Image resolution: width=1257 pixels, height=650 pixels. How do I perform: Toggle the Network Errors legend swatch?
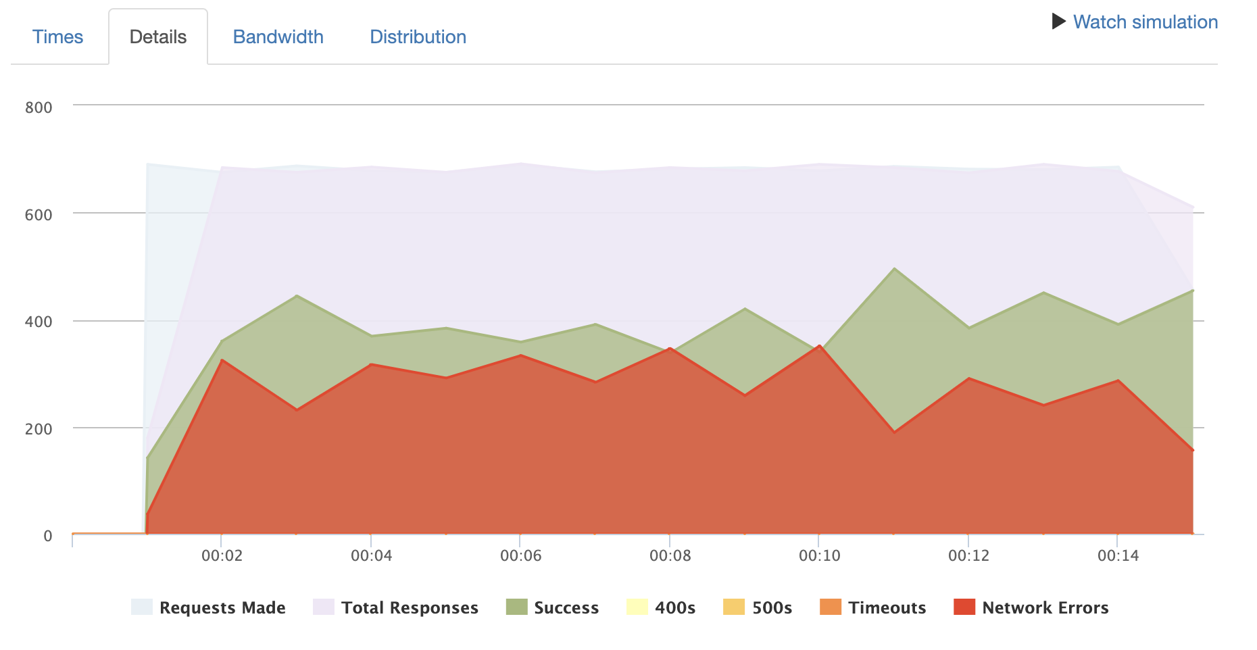click(x=964, y=607)
